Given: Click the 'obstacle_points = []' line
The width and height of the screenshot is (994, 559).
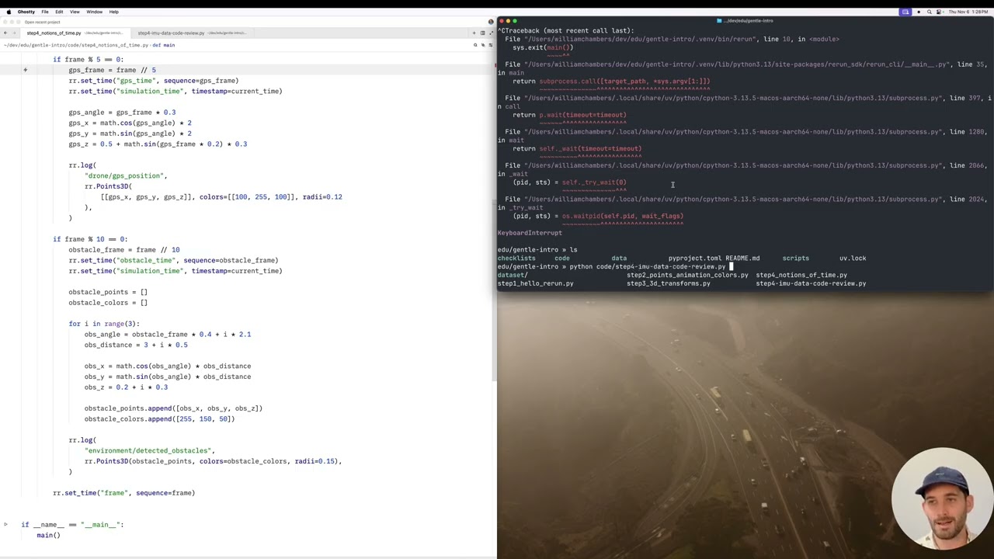Looking at the screenshot, I should tap(108, 292).
